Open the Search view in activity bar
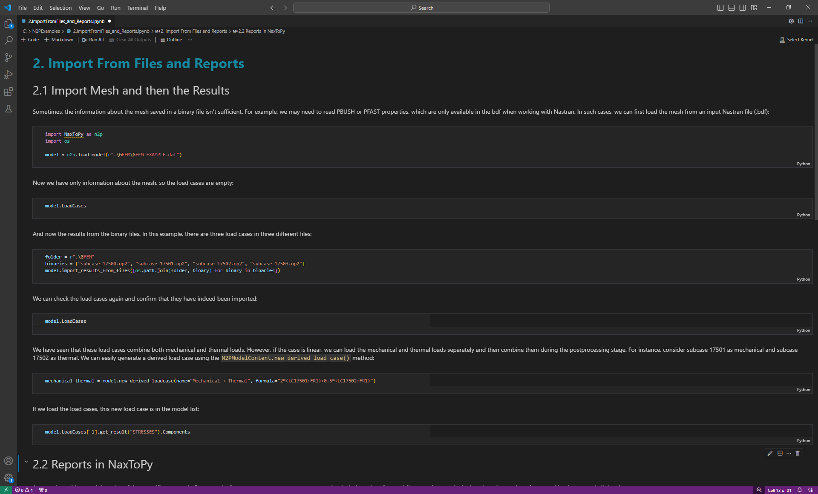818x494 pixels. 9,40
